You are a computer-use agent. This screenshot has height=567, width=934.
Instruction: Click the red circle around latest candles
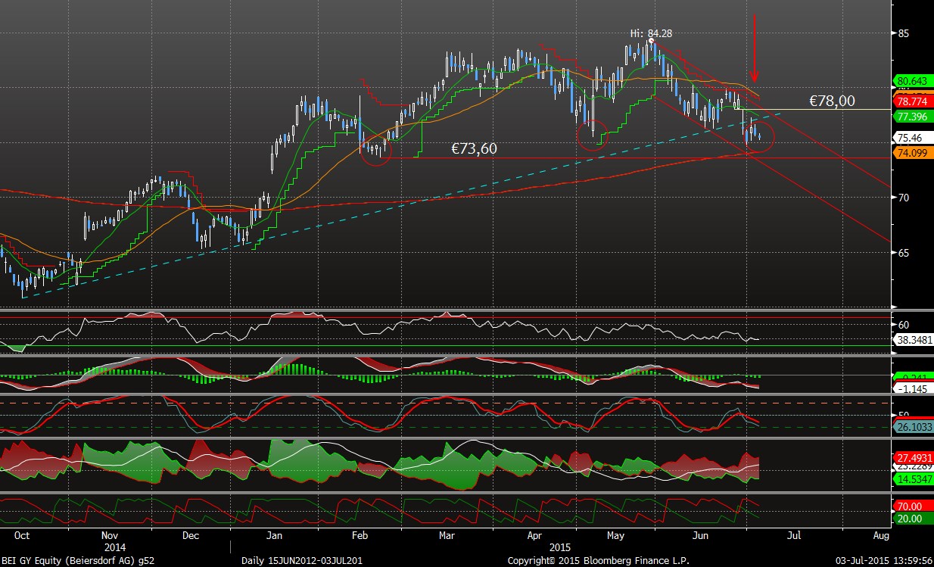pyautogui.click(x=759, y=136)
